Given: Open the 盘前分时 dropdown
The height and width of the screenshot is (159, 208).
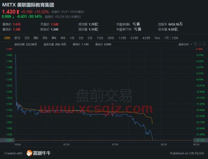Looking at the screenshot, I should point(185,45).
